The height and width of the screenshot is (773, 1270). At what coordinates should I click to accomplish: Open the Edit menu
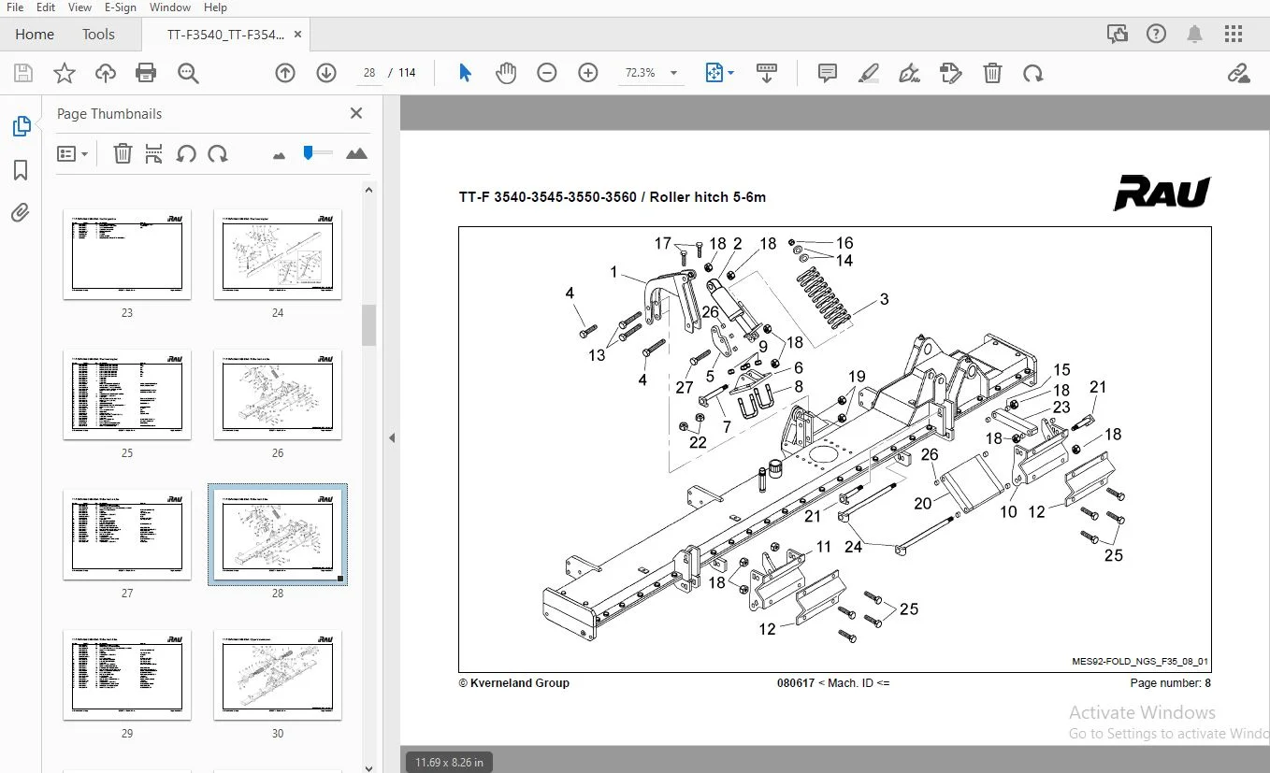click(x=46, y=7)
